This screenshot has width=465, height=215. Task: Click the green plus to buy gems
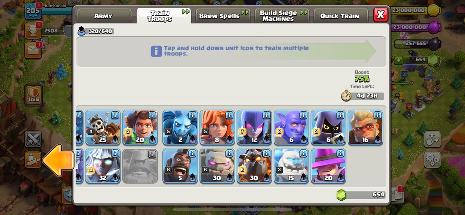tap(398, 60)
